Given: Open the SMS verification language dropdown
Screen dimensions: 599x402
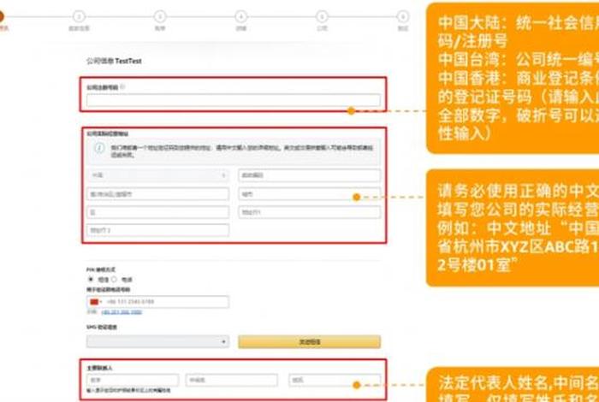Looking at the screenshot, I should (x=157, y=341).
